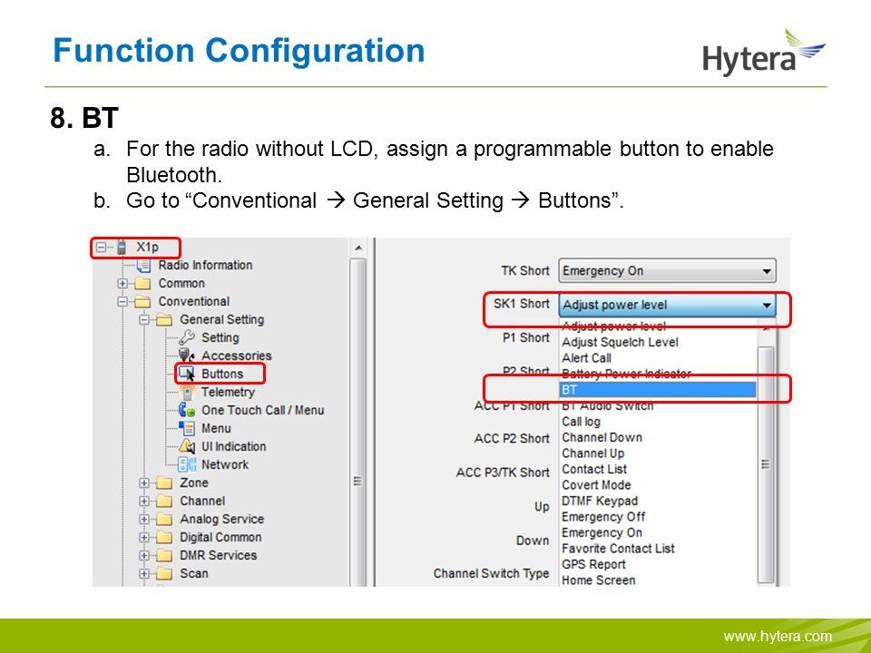
Task: Click the Zone folder icon
Action: pyautogui.click(x=164, y=483)
